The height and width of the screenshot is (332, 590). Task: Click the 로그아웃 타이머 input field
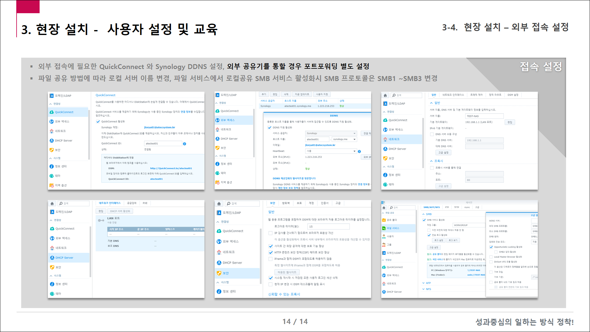click(328, 226)
